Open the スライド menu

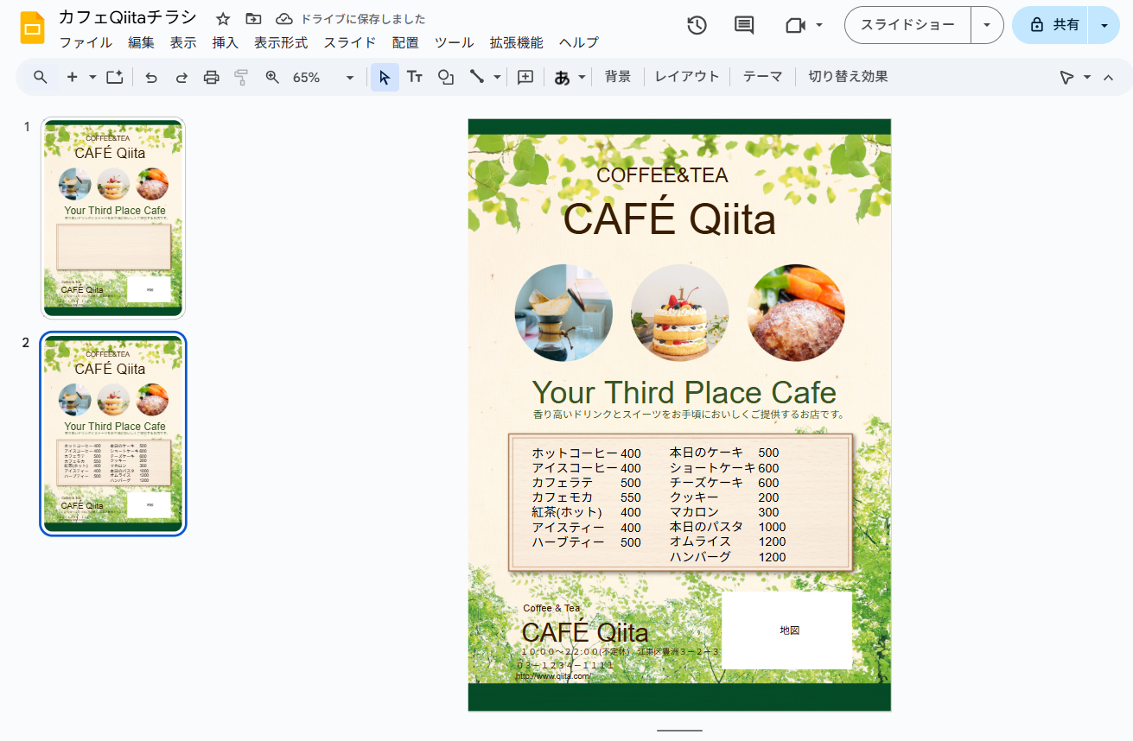click(350, 42)
